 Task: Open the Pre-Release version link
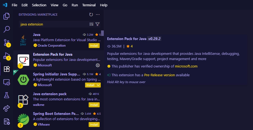(x=159, y=75)
